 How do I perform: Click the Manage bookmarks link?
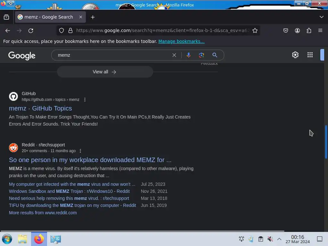pyautogui.click(x=181, y=41)
